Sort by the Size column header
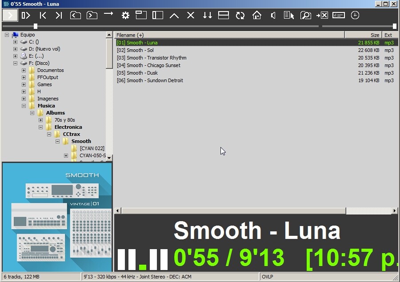400x282 pixels. [x=363, y=35]
